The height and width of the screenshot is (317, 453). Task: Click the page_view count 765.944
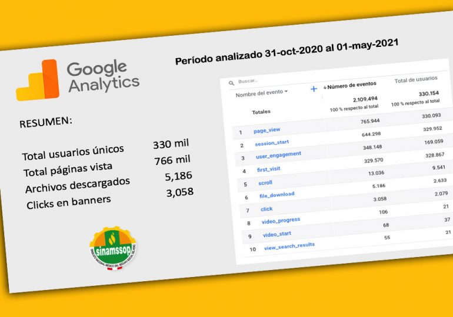tap(370, 122)
